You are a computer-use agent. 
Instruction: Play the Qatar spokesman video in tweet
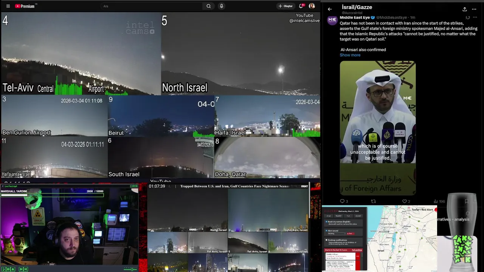(x=377, y=128)
